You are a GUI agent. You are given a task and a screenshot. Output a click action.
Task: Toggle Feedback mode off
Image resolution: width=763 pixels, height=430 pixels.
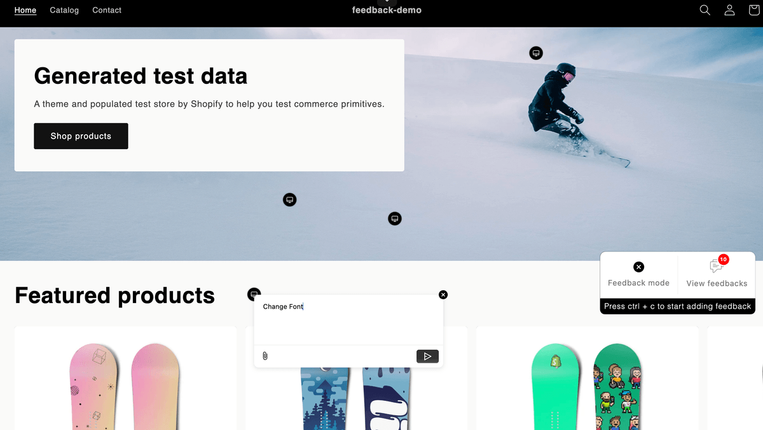coord(639,274)
